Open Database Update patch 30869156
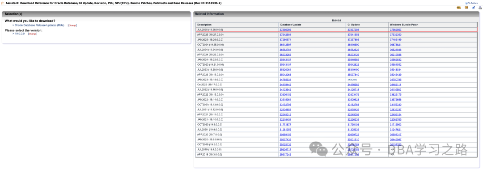Image resolution: width=483 pixels, height=169 pixels. point(285,134)
